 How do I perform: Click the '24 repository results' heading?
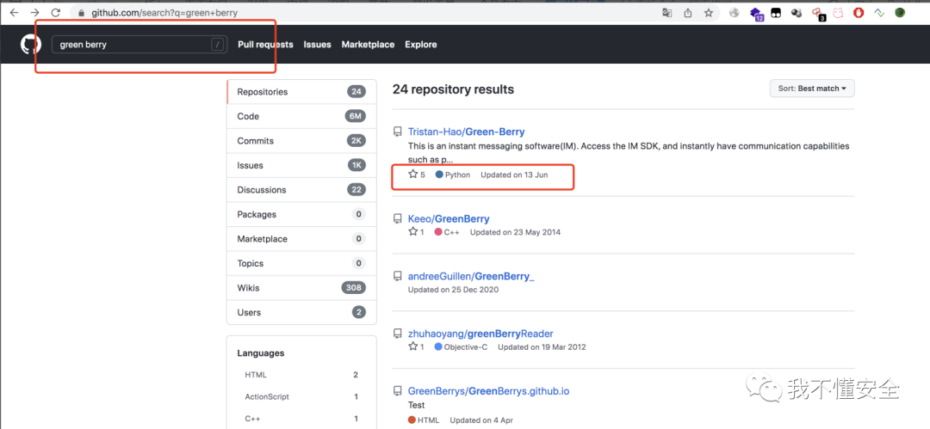click(x=453, y=89)
